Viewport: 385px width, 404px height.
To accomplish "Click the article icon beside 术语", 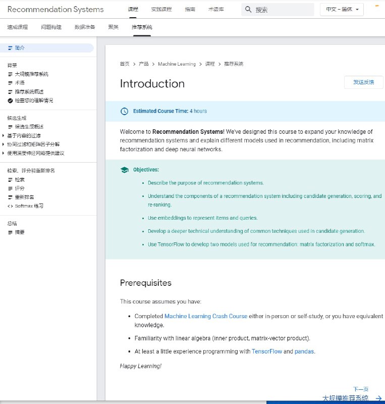I will pos(10,83).
